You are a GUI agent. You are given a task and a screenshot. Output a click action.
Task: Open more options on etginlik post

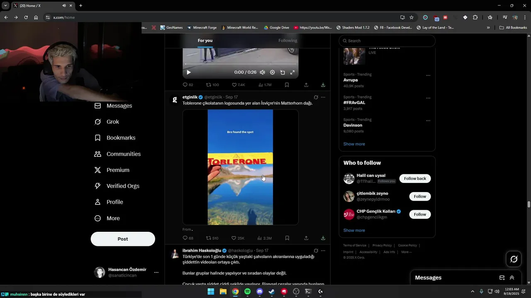(x=323, y=97)
